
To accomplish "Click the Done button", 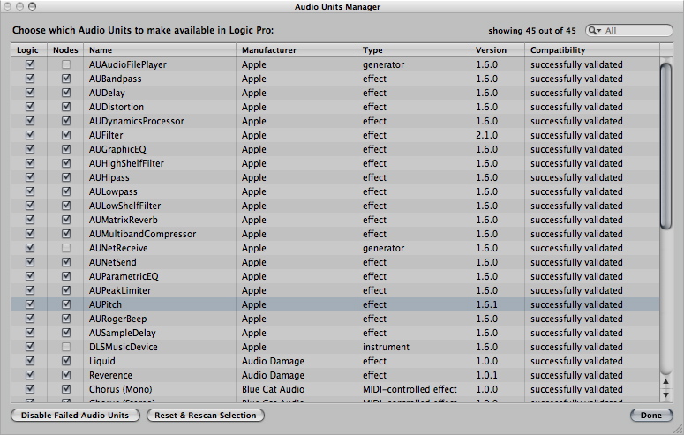I will [651, 416].
